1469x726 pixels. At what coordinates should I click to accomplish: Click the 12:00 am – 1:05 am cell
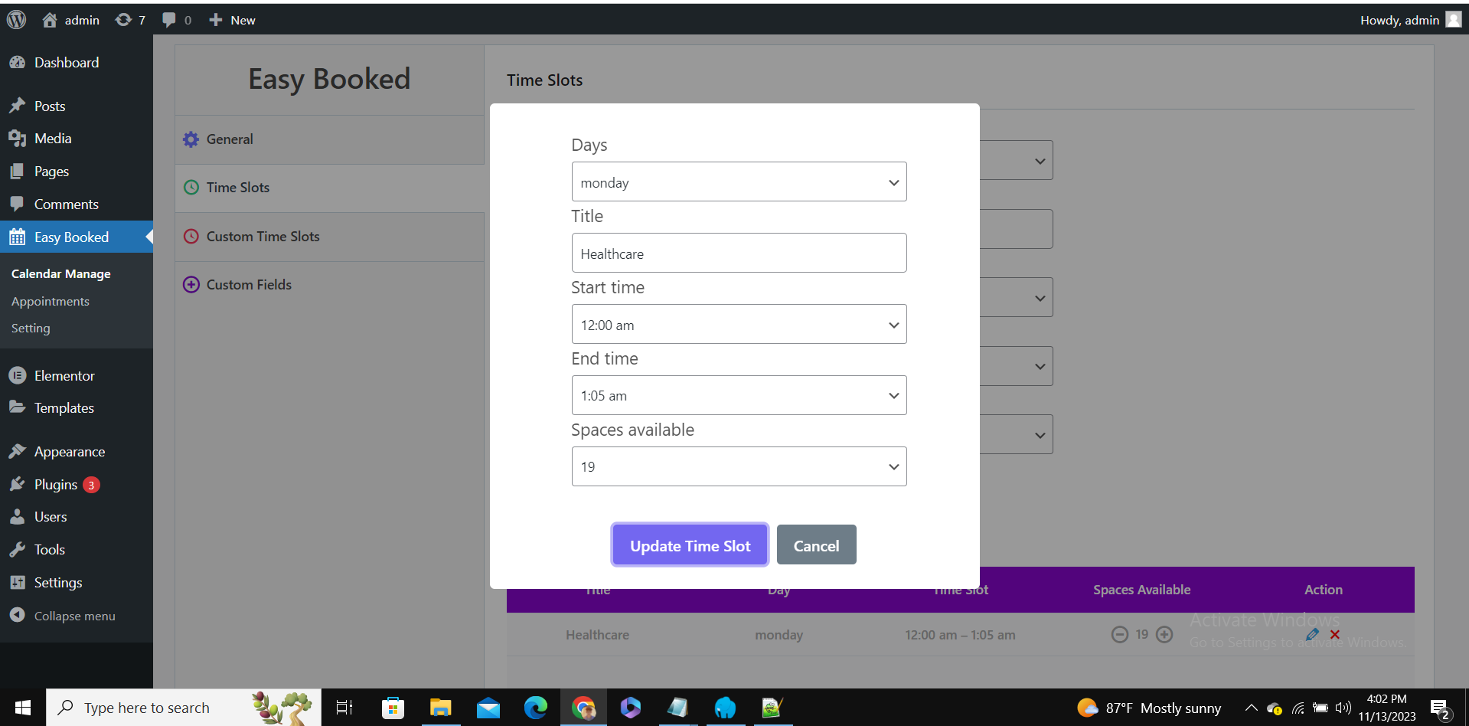[961, 635]
